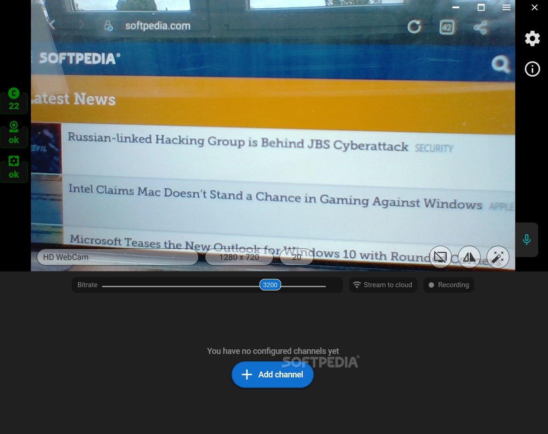Close the application window
This screenshot has width=548, height=434.
[535, 7]
